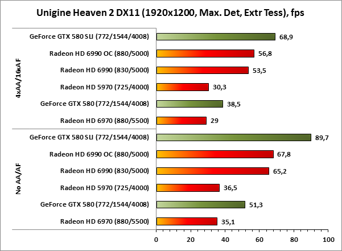Click the green GeForce GTX 580 bar showing 51,3
Screen dimensions: 342x251
[200, 204]
